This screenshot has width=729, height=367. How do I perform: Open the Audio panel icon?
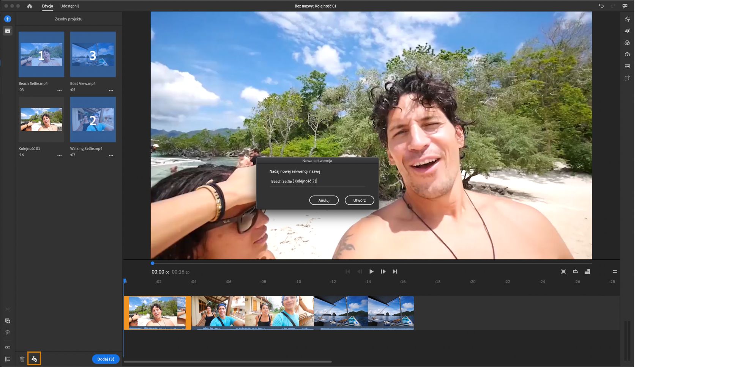click(627, 66)
